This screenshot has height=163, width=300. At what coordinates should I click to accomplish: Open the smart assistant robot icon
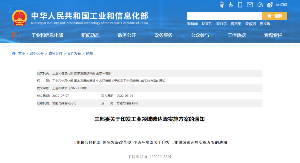(221, 5)
